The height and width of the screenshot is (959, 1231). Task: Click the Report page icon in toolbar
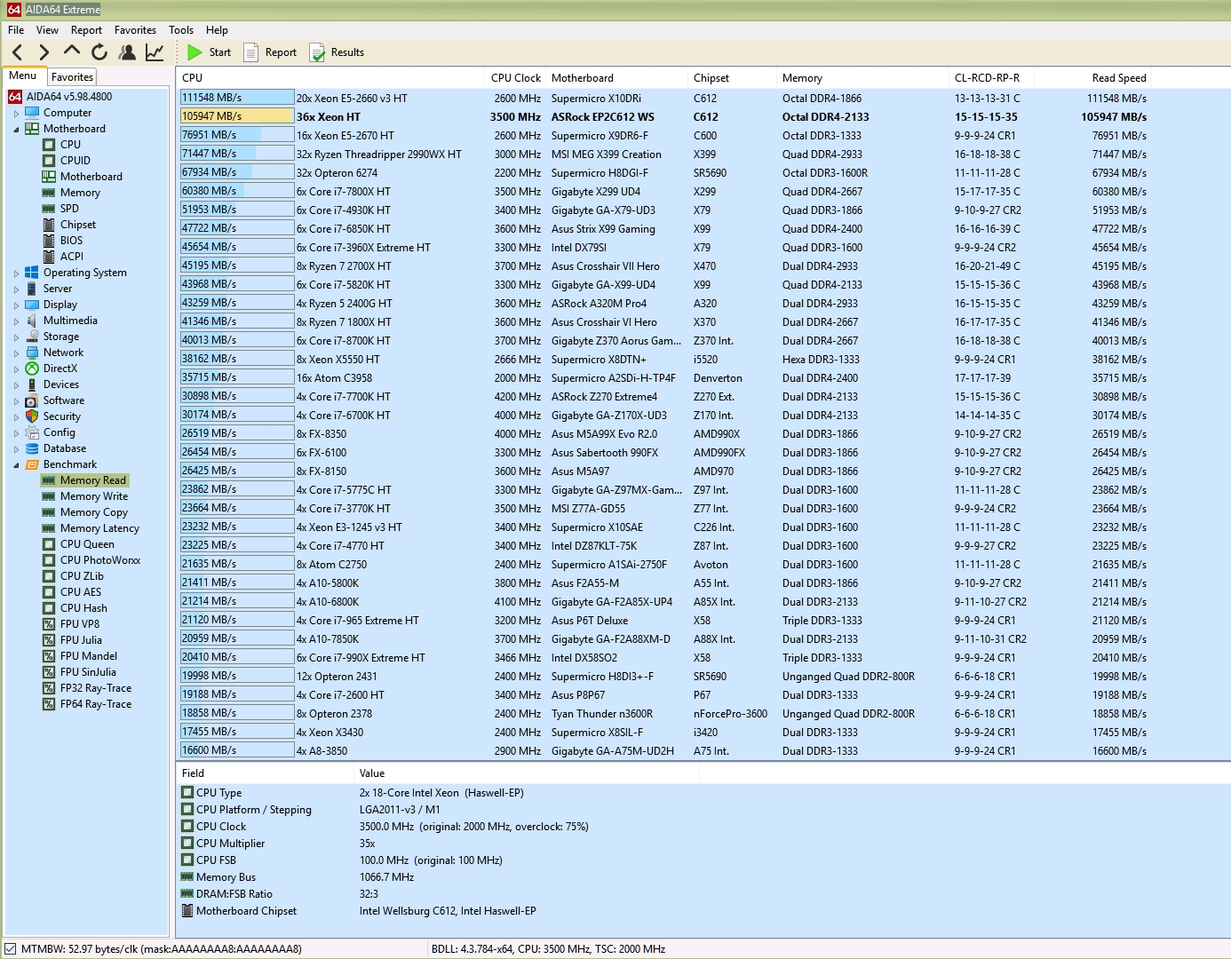[x=251, y=52]
